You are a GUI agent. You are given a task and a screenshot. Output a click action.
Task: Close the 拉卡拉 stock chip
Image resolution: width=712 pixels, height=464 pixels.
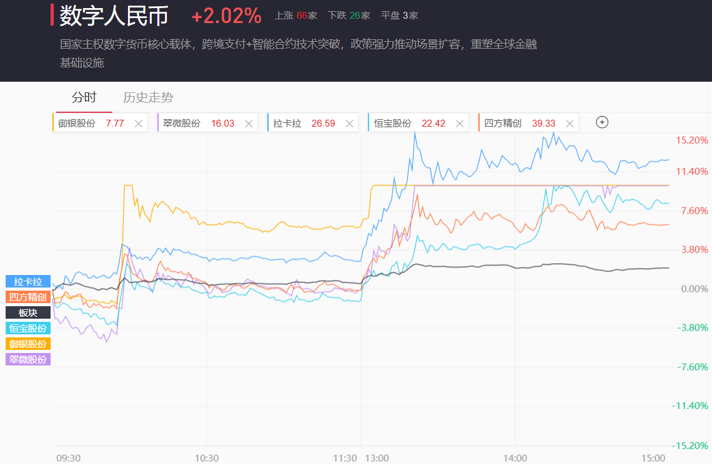click(x=350, y=123)
